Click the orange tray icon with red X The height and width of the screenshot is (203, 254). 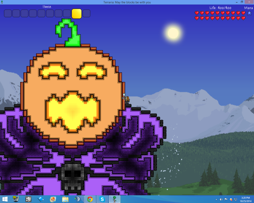[231, 199]
